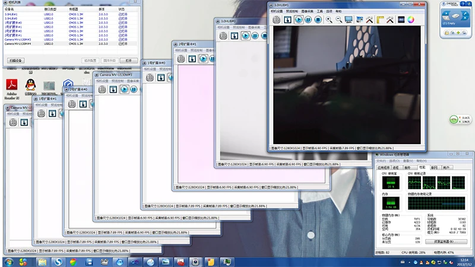
Task: Click the second hammer-wrench icon after ruler
Action: 390,20
